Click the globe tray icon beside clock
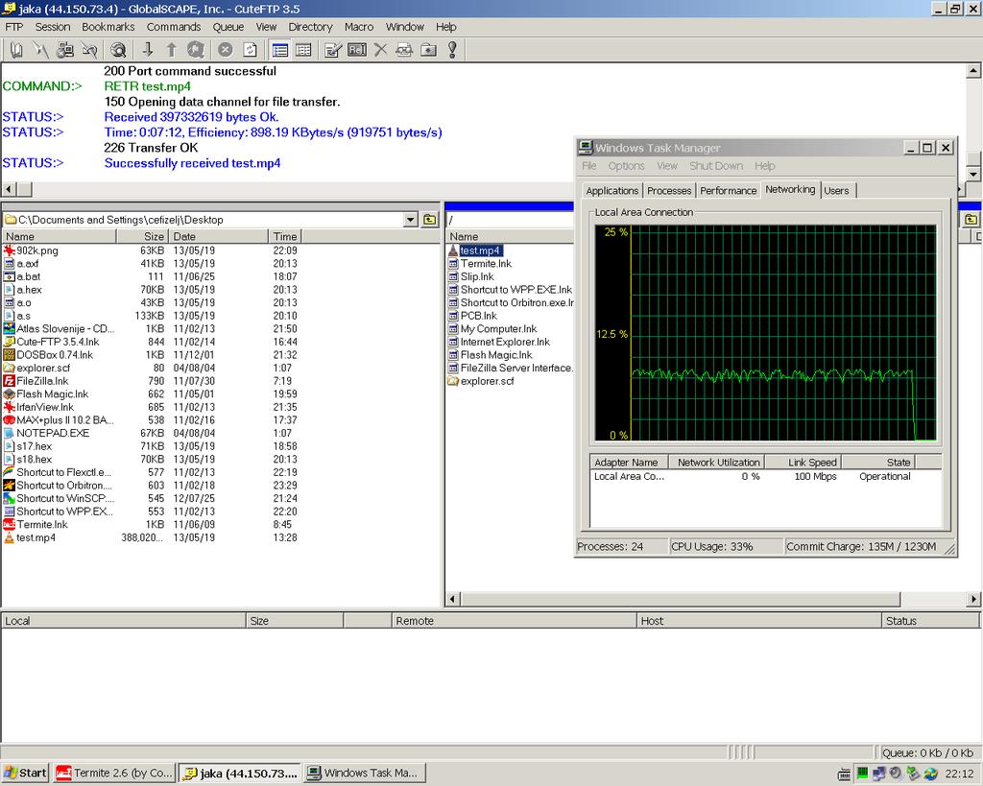Image resolution: width=983 pixels, height=786 pixels. click(x=930, y=774)
